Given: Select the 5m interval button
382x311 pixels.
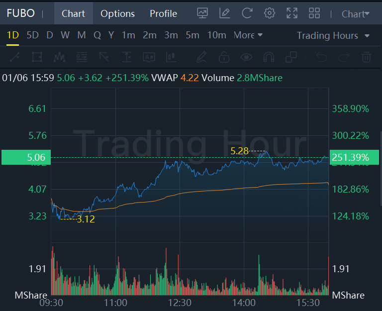Looking at the screenshot, I should (x=192, y=35).
